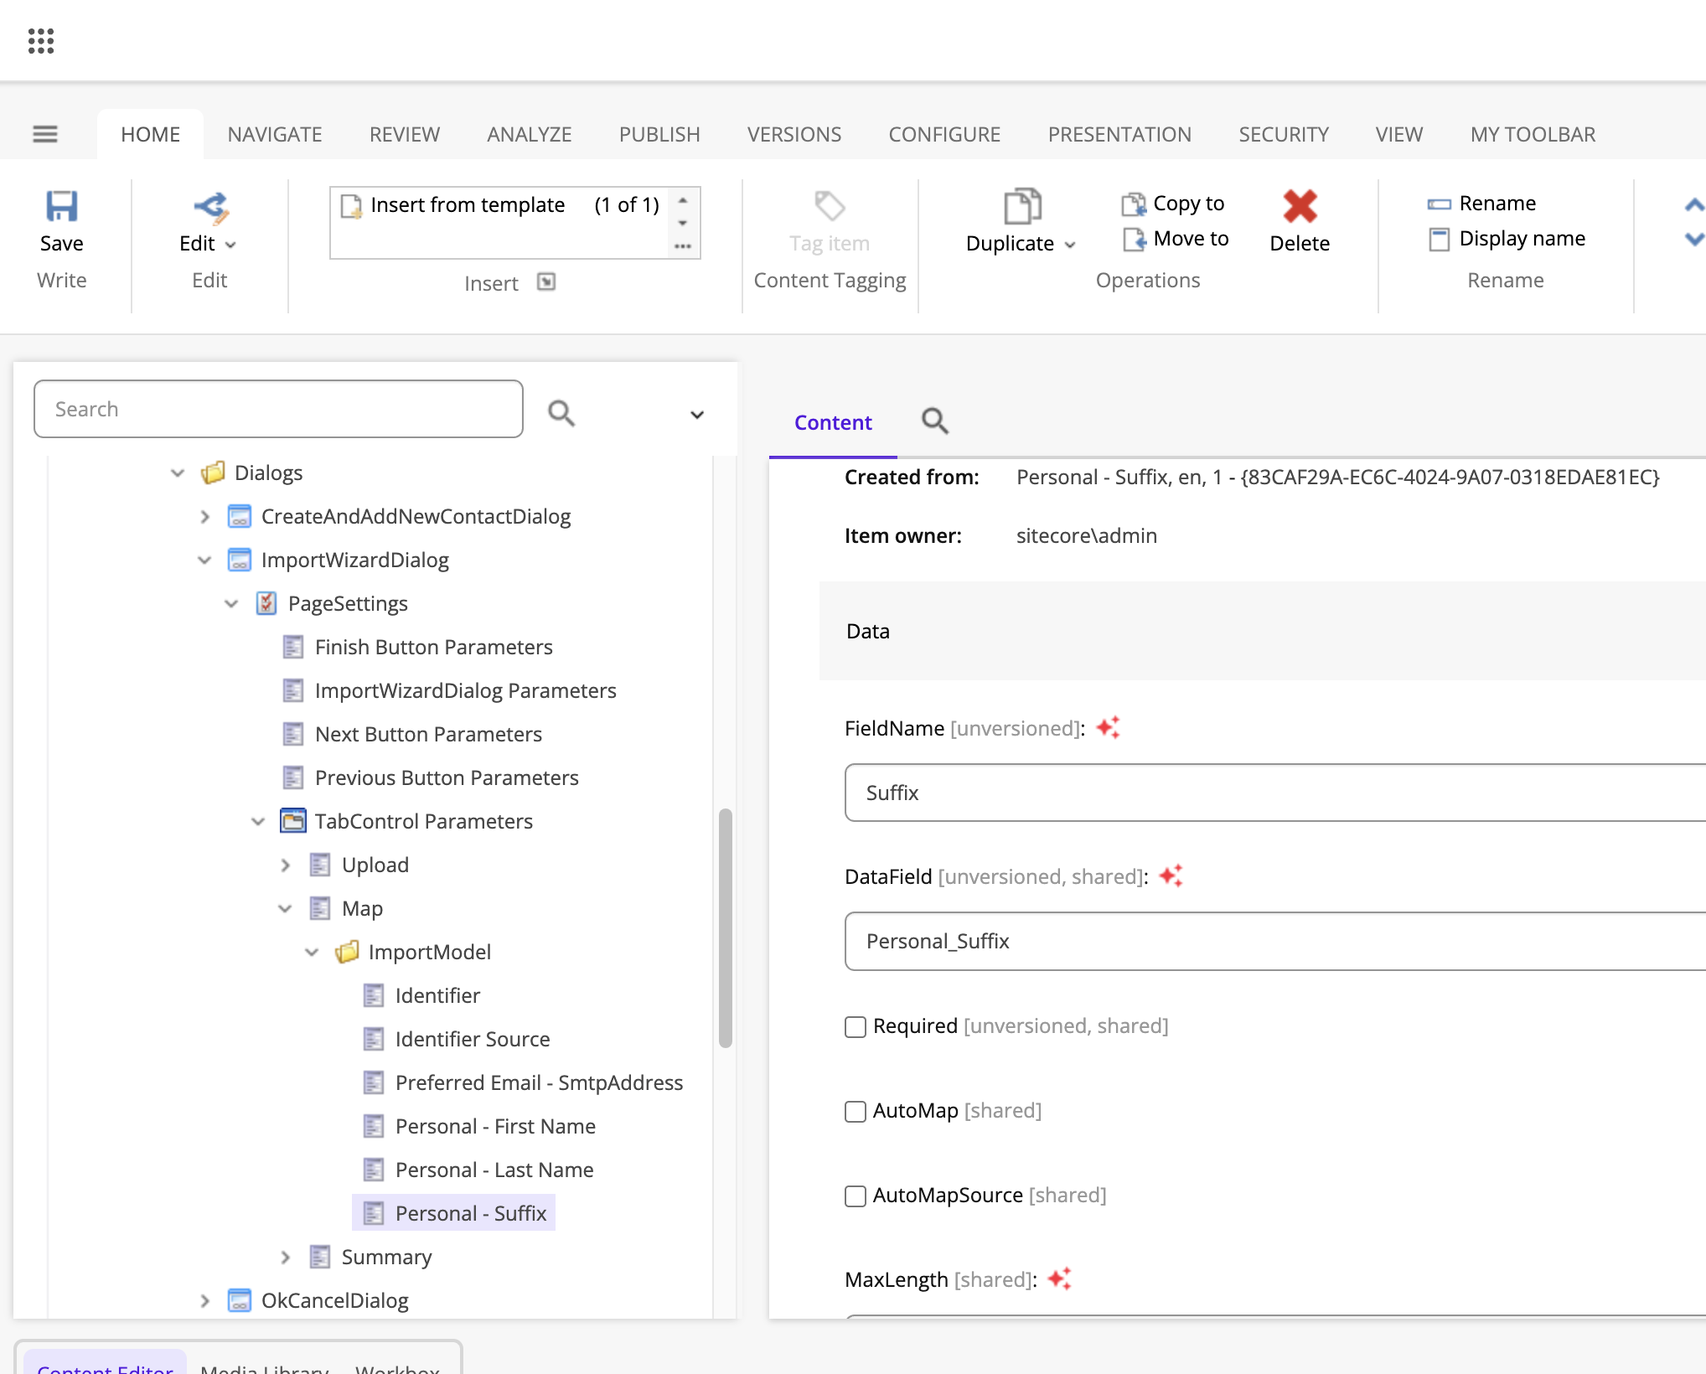
Task: Click the Insert group dialog launcher icon
Action: (x=546, y=282)
